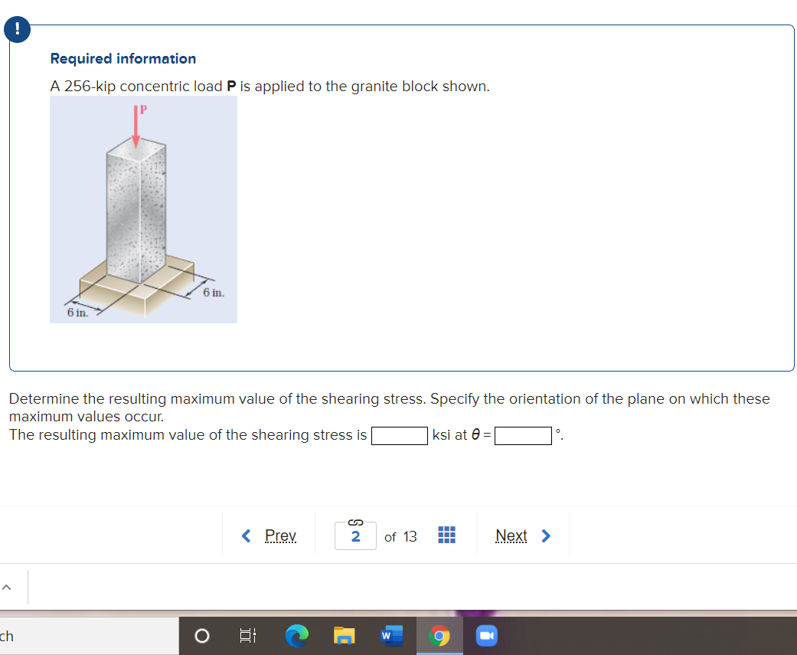The height and width of the screenshot is (655, 797).
Task: Click the right chevron beside Next
Action: (x=547, y=535)
